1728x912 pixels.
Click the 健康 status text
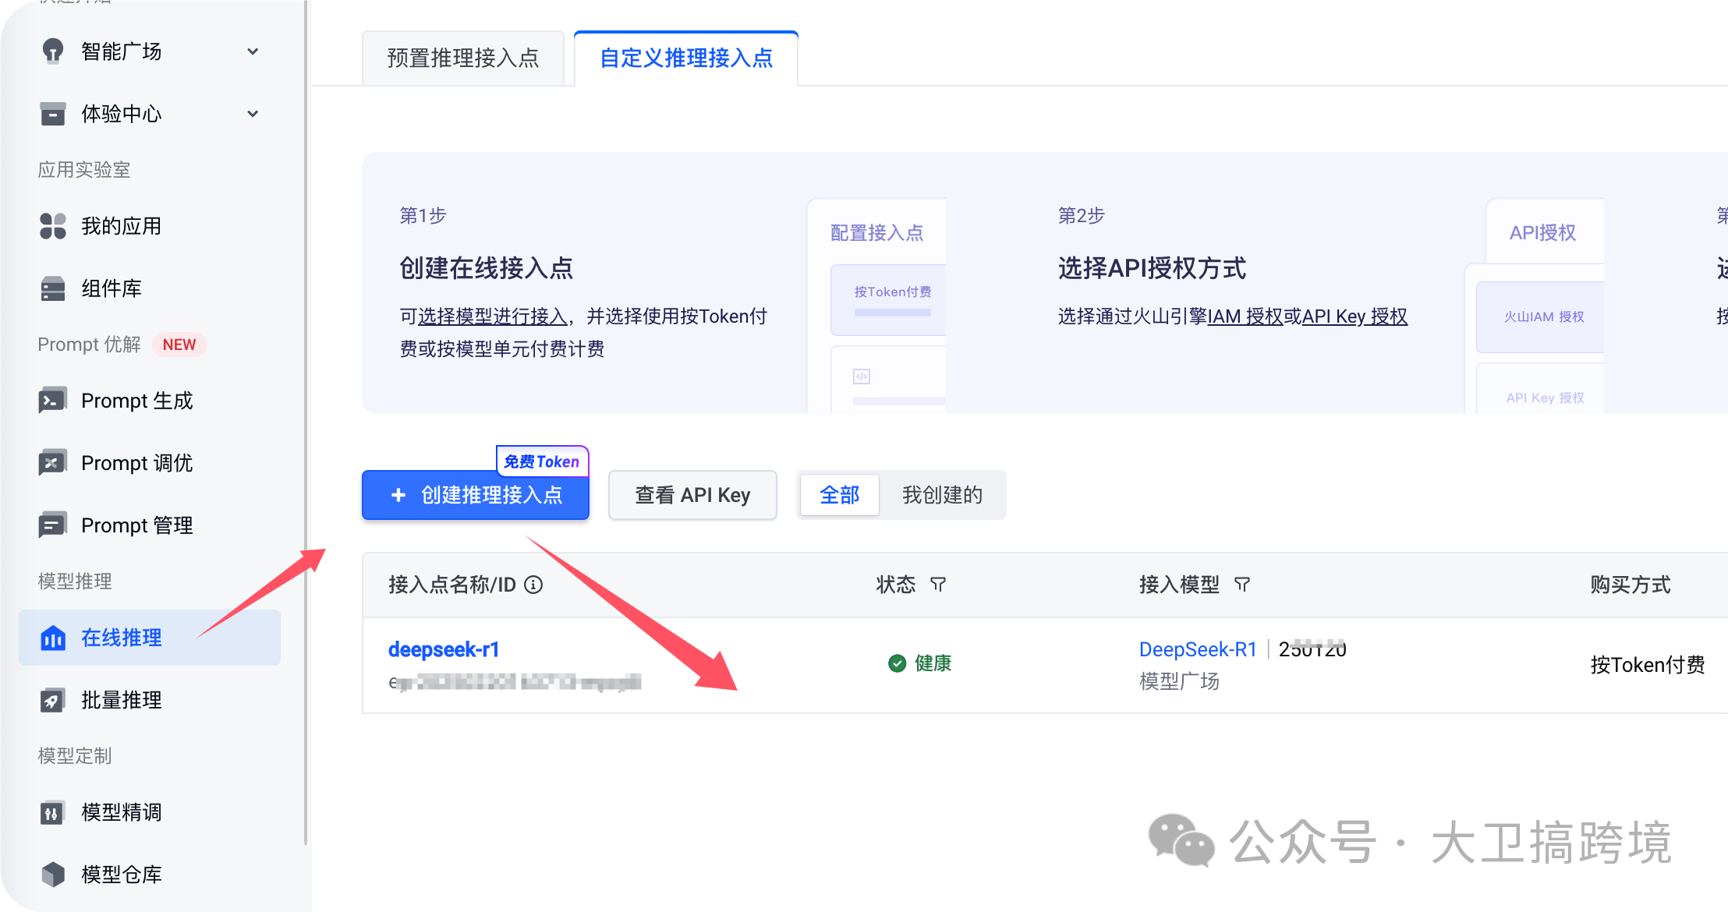tap(933, 663)
